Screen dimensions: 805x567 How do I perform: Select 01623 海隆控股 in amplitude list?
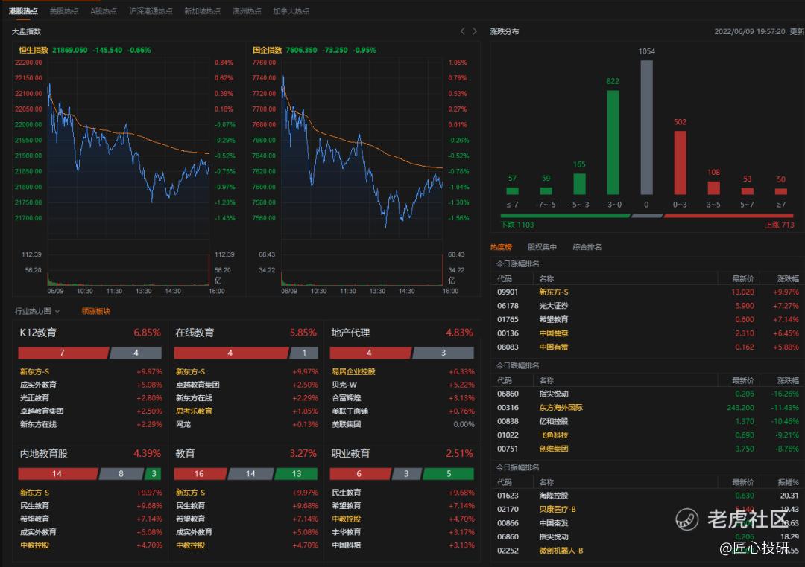coord(647,496)
